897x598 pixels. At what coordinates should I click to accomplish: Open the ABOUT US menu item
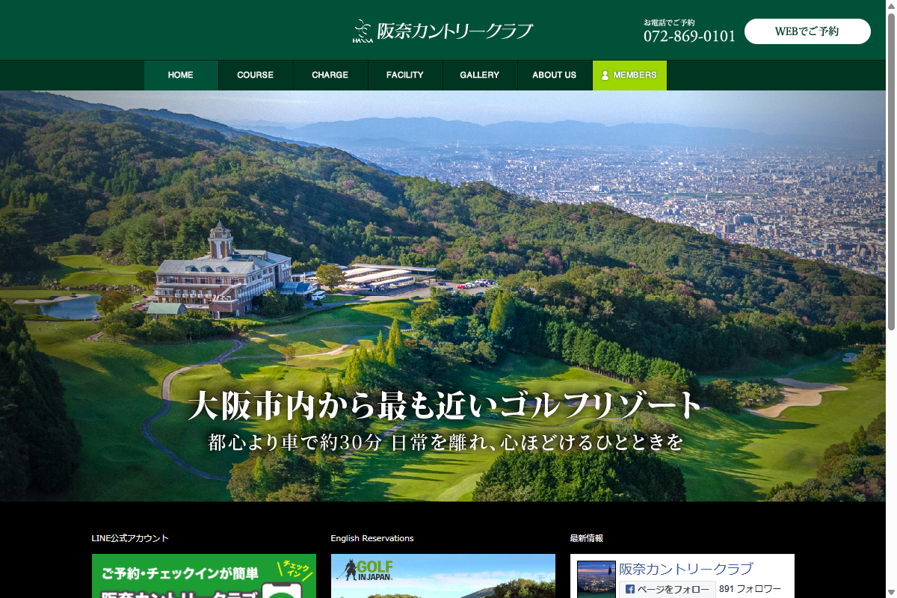(x=555, y=75)
